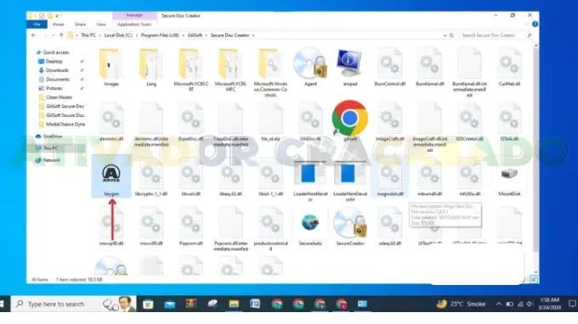Select the Images folder

(x=111, y=68)
